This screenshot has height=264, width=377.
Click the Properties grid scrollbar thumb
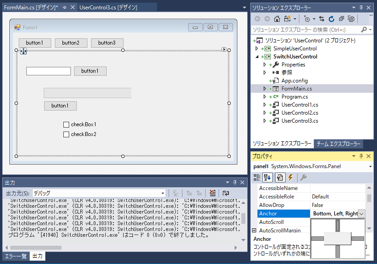pos(369,198)
